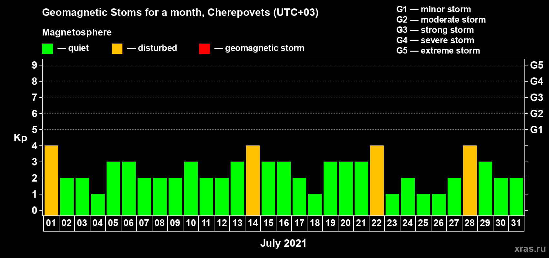Click the green bar for day 10
This screenshot has width=549, height=258.
click(x=191, y=189)
